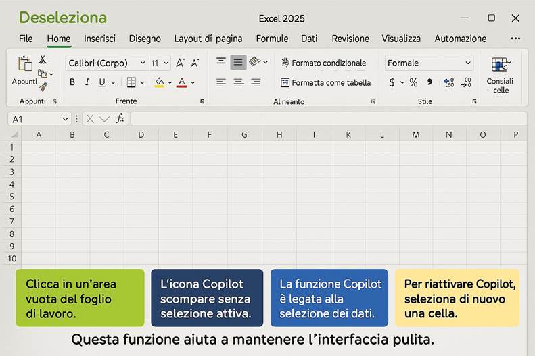Click the comma style icon
This screenshot has height=356, width=535.
(x=429, y=82)
